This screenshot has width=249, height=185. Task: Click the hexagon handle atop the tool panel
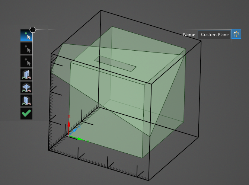click(33, 30)
